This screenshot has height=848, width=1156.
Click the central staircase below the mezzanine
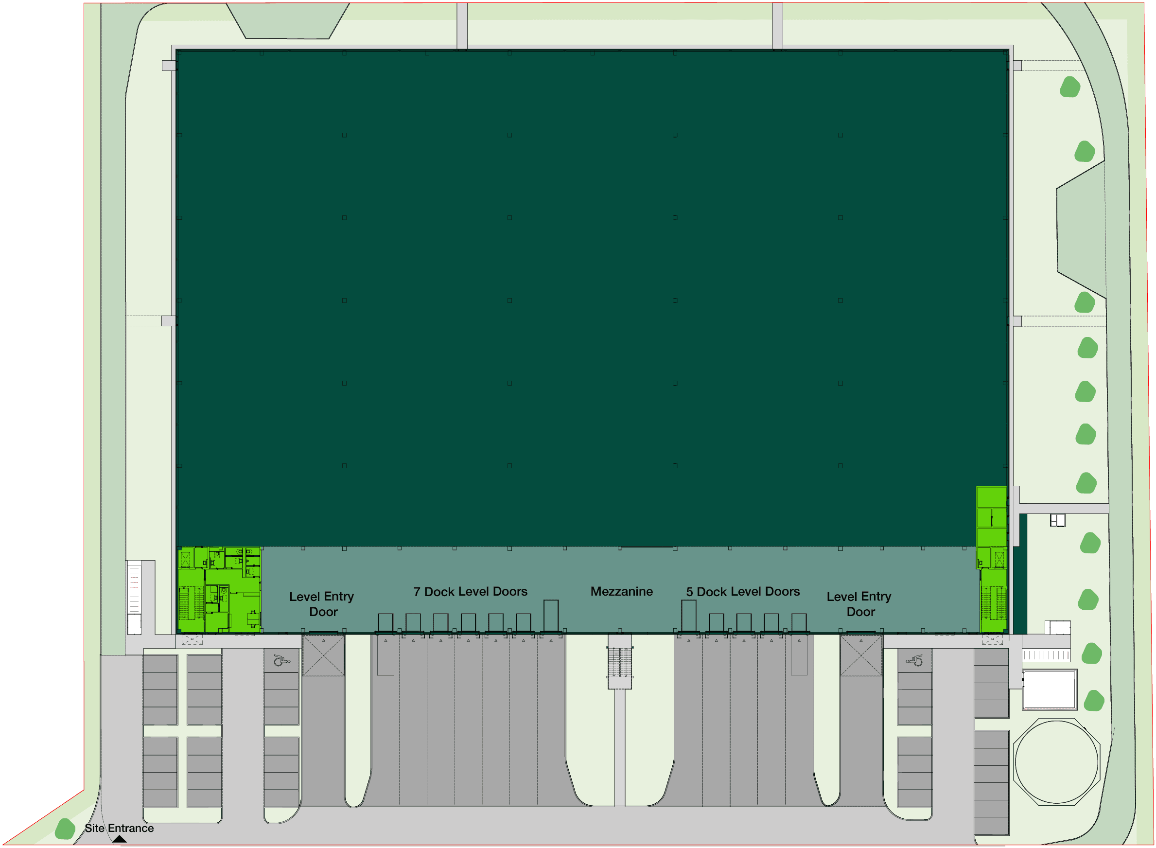pyautogui.click(x=620, y=662)
